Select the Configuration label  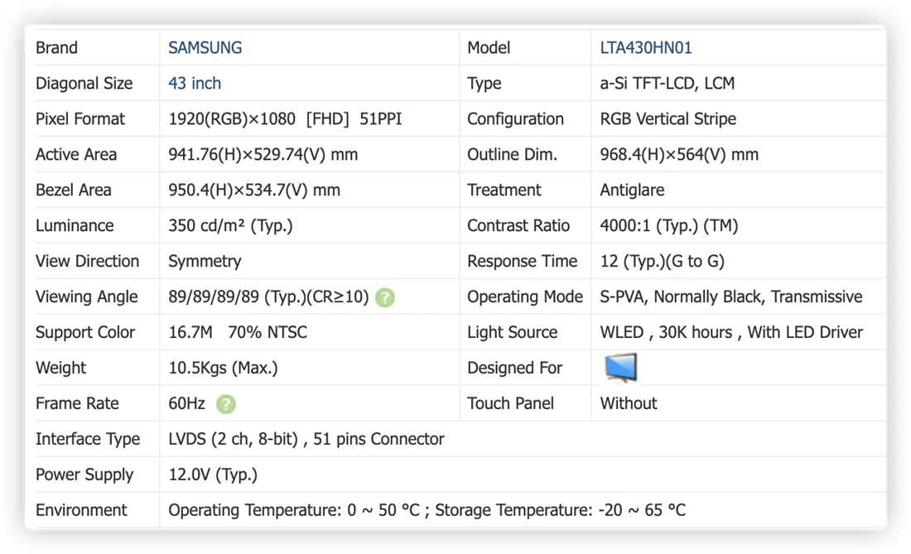[x=515, y=118]
